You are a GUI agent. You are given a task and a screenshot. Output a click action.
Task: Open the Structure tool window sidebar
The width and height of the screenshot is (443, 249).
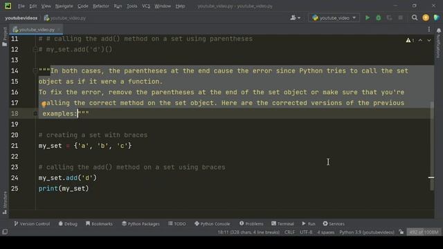coord(5,203)
